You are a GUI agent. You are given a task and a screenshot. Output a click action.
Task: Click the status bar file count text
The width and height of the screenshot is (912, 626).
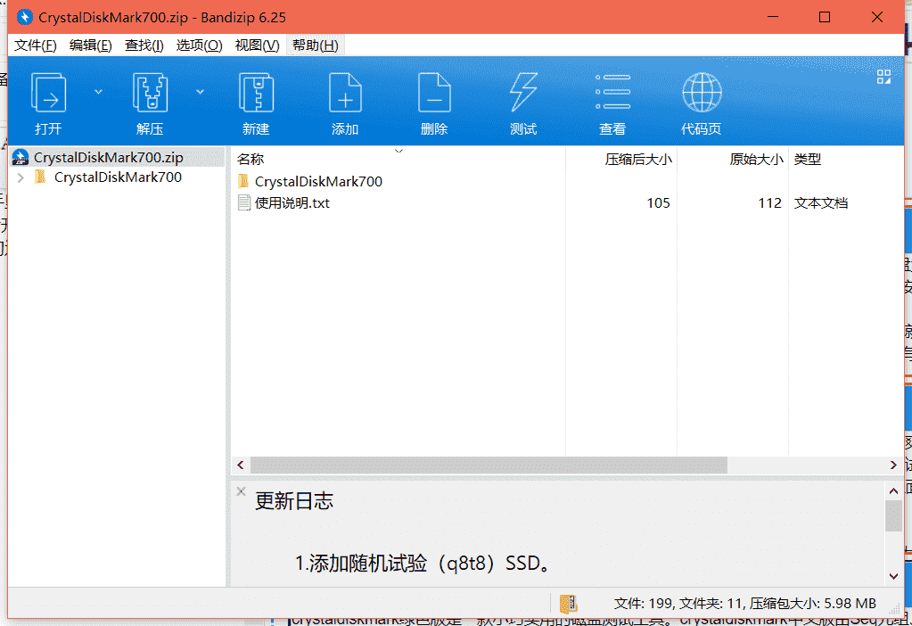(744, 604)
